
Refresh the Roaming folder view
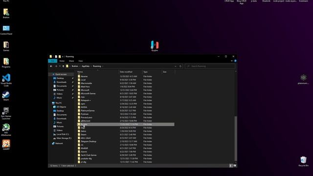tap(180, 66)
